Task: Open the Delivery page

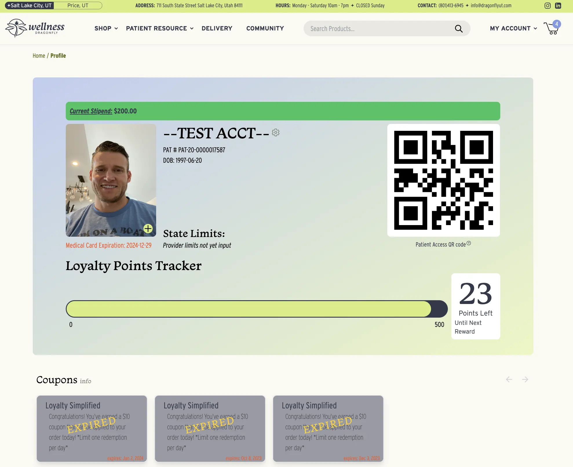Action: click(x=217, y=28)
